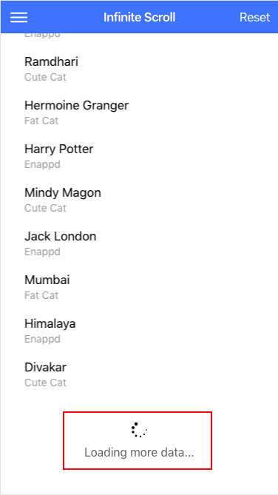Click Cute Cat subtitle under Ramdhari
The image size is (278, 495).
click(45, 77)
